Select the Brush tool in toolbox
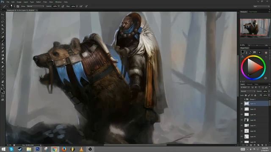 (x=3, y=41)
